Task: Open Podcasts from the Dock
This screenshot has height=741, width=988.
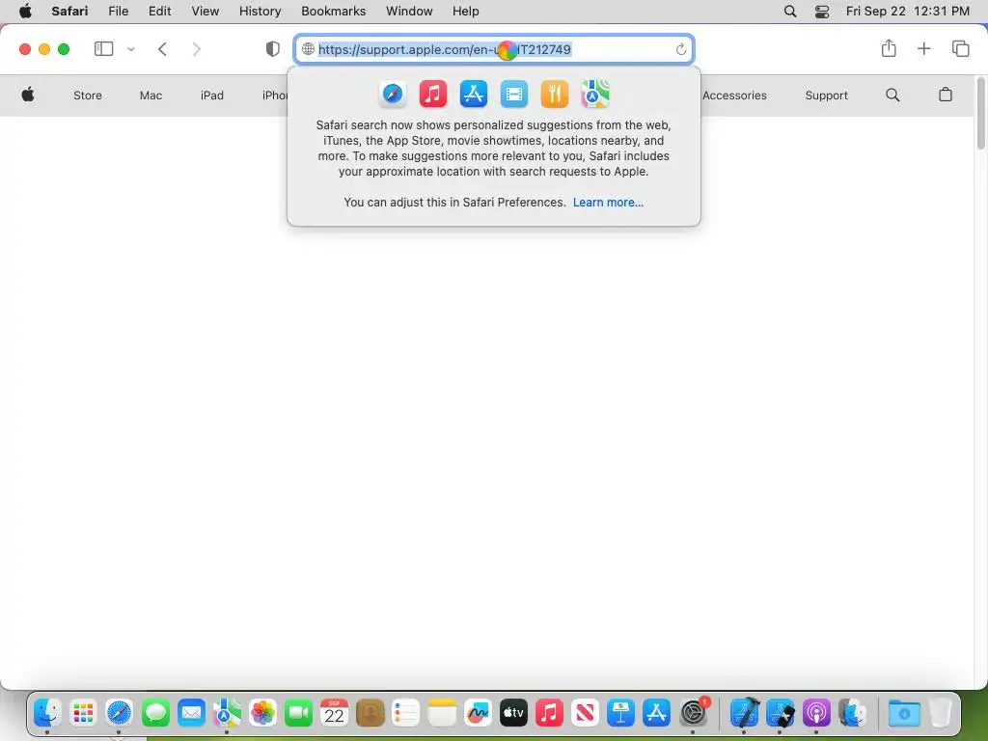Action: [816, 713]
